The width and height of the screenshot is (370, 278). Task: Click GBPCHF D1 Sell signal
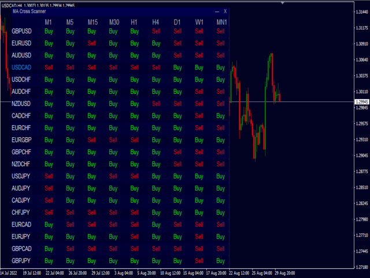[x=177, y=152]
